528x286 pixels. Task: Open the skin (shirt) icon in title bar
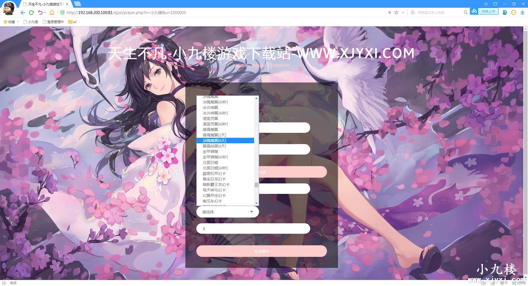[495, 4]
